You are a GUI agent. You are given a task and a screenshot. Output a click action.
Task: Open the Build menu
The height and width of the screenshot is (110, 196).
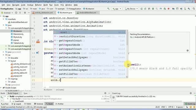point(46,5)
